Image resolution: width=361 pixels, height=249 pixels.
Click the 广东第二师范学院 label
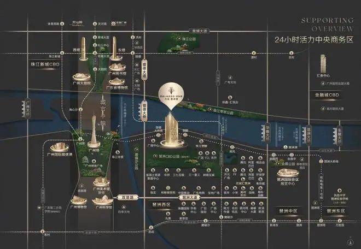(x=53, y=210)
